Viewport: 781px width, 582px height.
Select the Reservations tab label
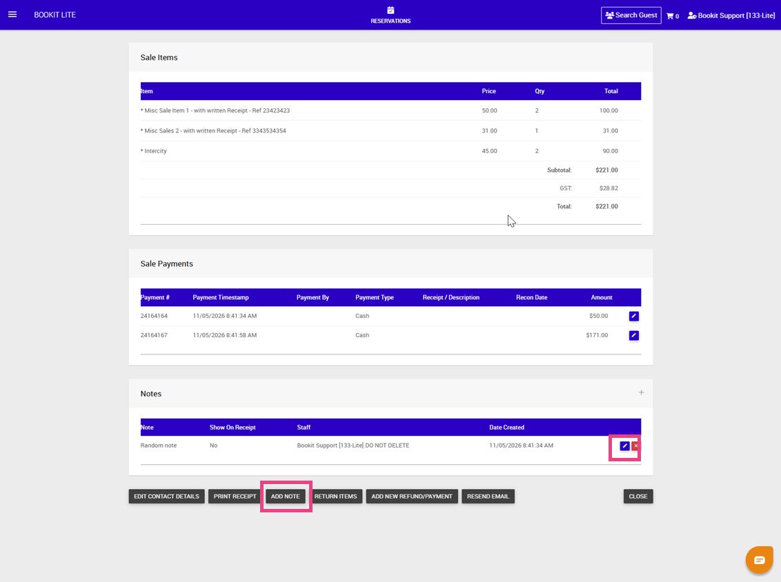(390, 21)
